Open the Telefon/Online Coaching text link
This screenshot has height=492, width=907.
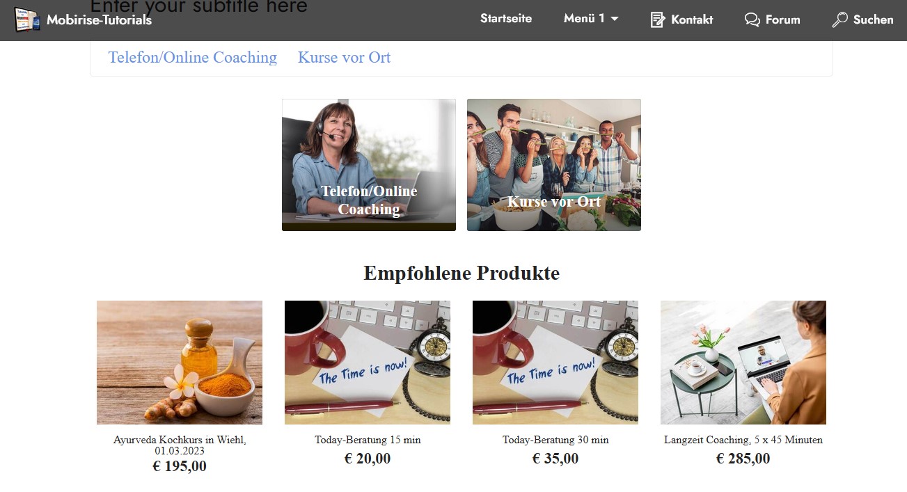click(x=193, y=57)
